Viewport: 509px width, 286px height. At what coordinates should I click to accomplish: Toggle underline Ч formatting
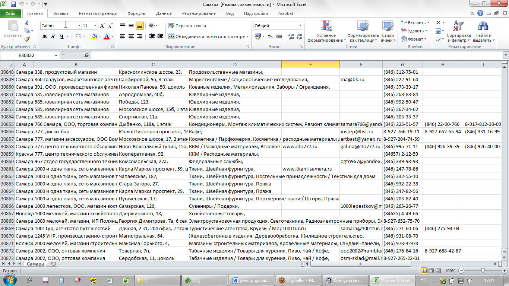coord(61,36)
